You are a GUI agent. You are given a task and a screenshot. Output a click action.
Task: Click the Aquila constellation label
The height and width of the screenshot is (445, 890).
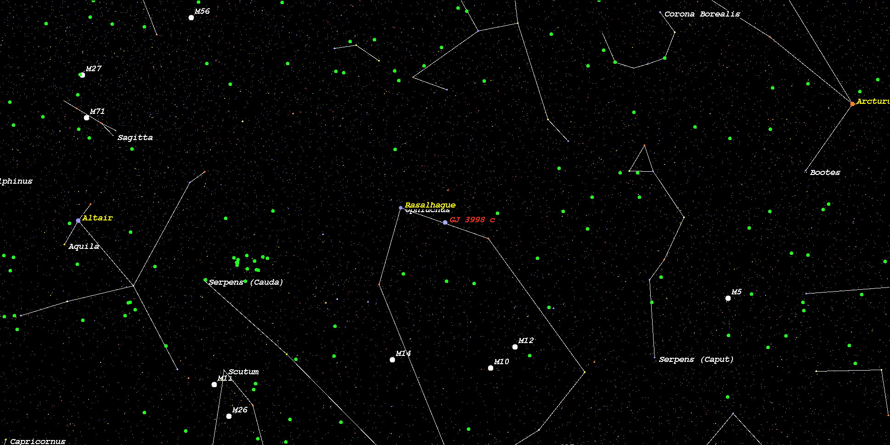point(84,247)
